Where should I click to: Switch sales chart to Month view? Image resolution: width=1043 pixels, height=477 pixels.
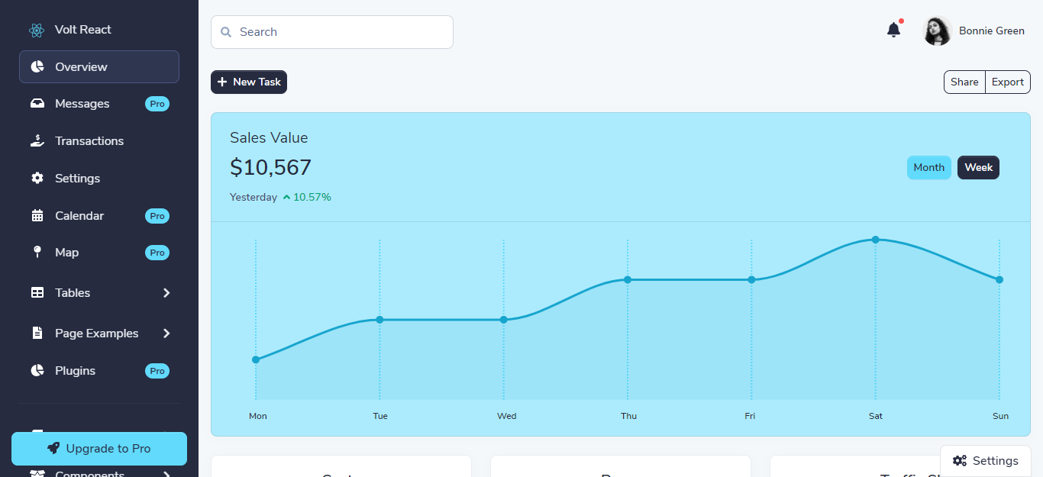coord(928,168)
